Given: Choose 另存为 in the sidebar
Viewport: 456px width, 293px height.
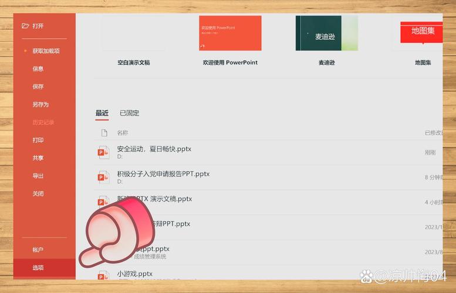Looking at the screenshot, I should [x=40, y=104].
